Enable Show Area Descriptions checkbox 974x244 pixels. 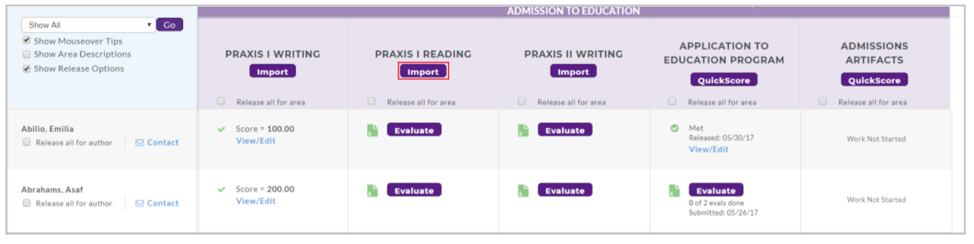click(26, 54)
